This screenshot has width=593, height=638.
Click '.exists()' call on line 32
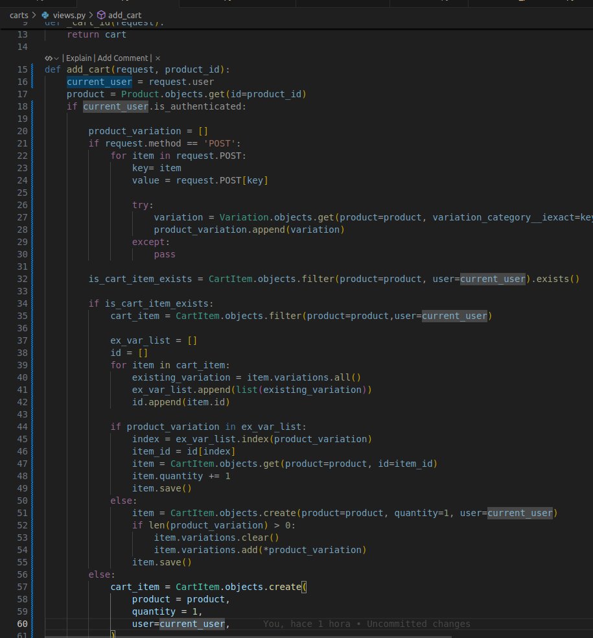[555, 279]
